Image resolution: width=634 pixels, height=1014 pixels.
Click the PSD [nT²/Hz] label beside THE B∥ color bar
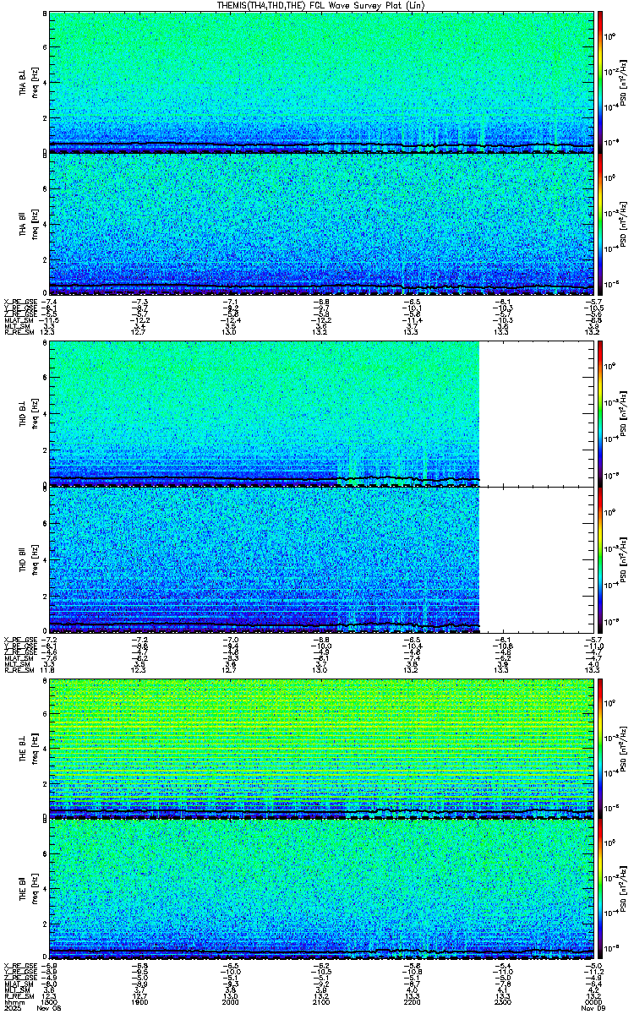tap(625, 890)
